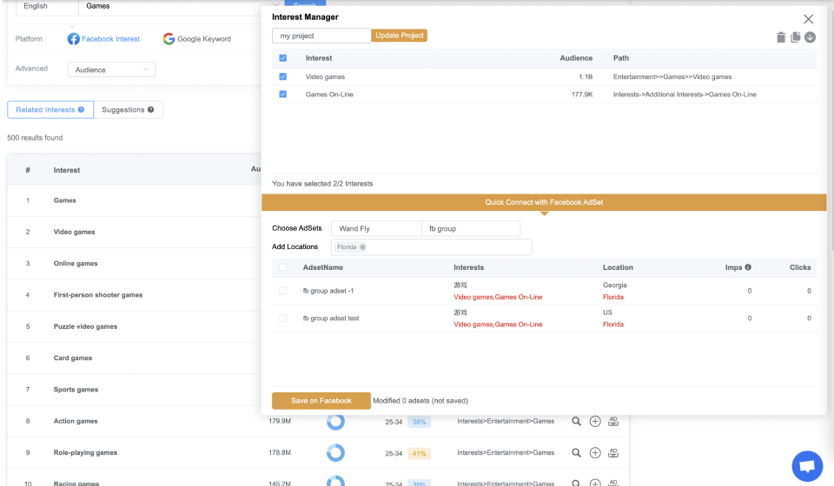Close the Interest Manager panel

[809, 19]
